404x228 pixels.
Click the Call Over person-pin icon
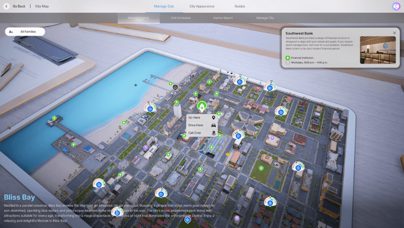pyautogui.click(x=214, y=133)
